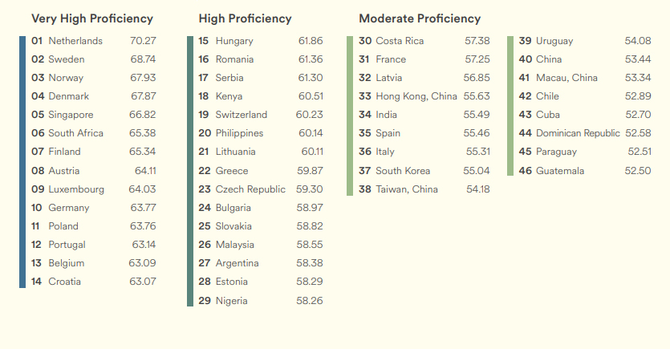Click the Macau, China entry
The image size is (670, 349).
click(x=566, y=78)
